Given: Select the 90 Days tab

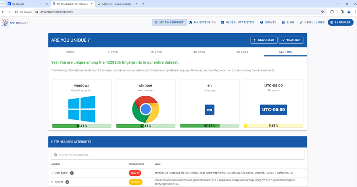Looking at the screenshot, I should 242,52.
